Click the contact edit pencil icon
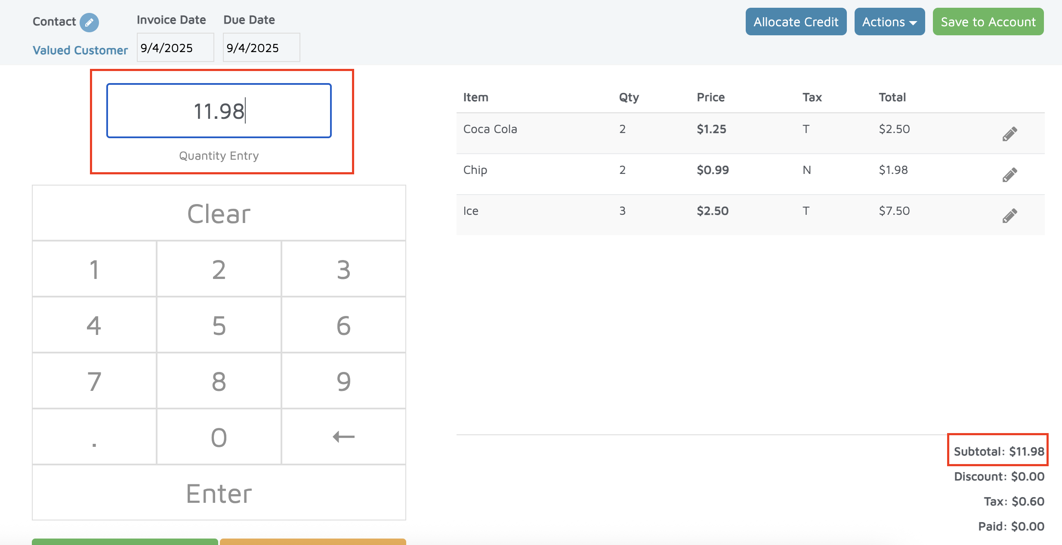 coord(89,22)
